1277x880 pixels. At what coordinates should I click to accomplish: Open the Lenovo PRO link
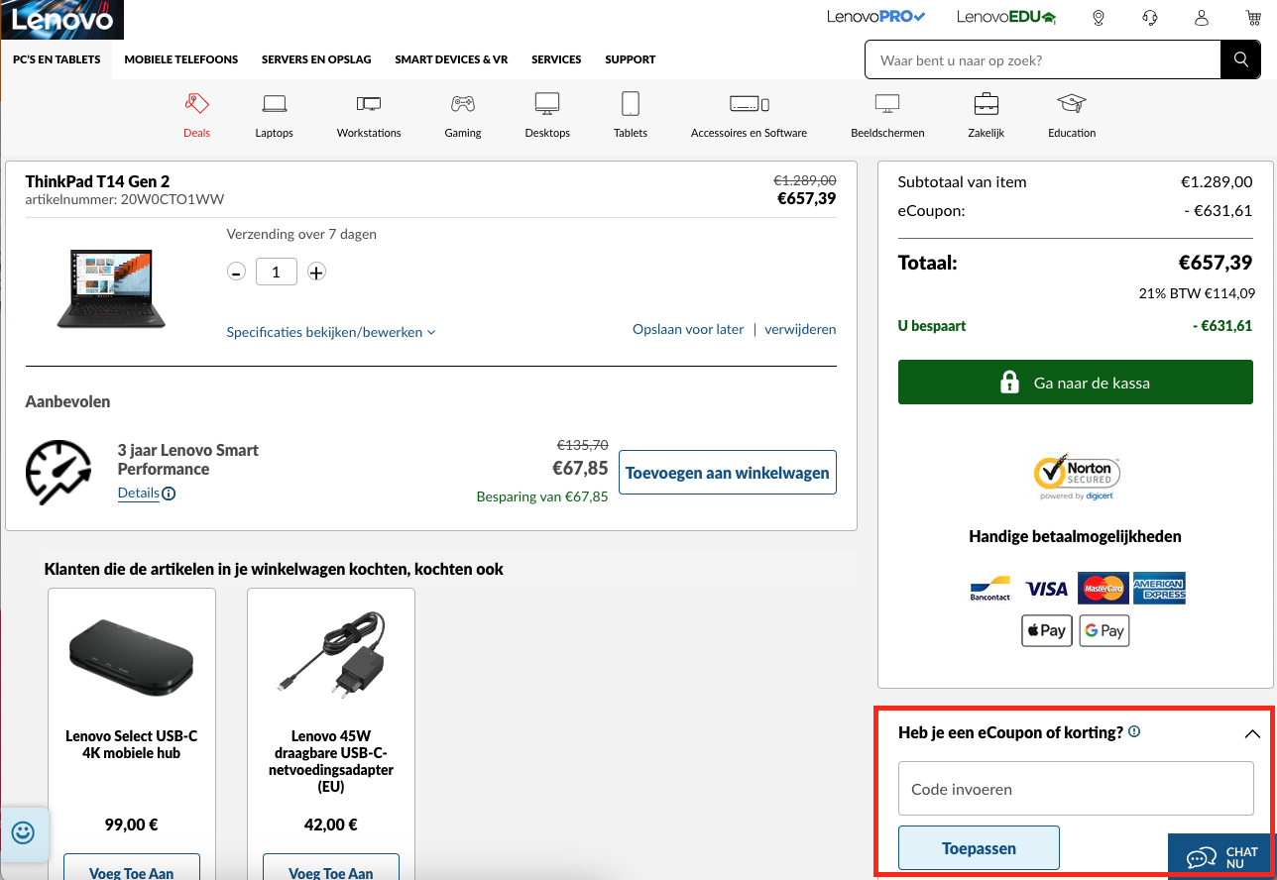click(x=875, y=17)
